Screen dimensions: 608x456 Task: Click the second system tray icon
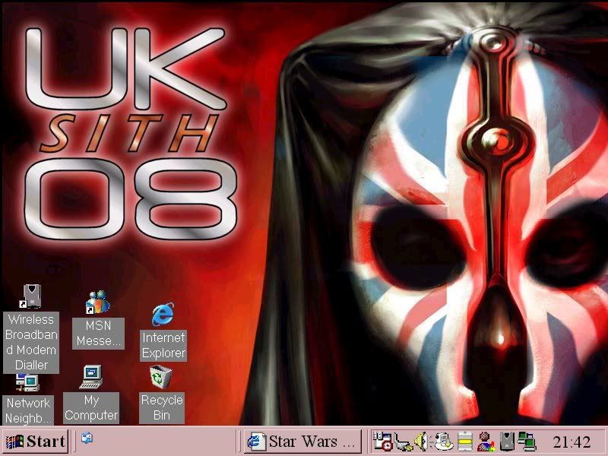[x=403, y=442]
